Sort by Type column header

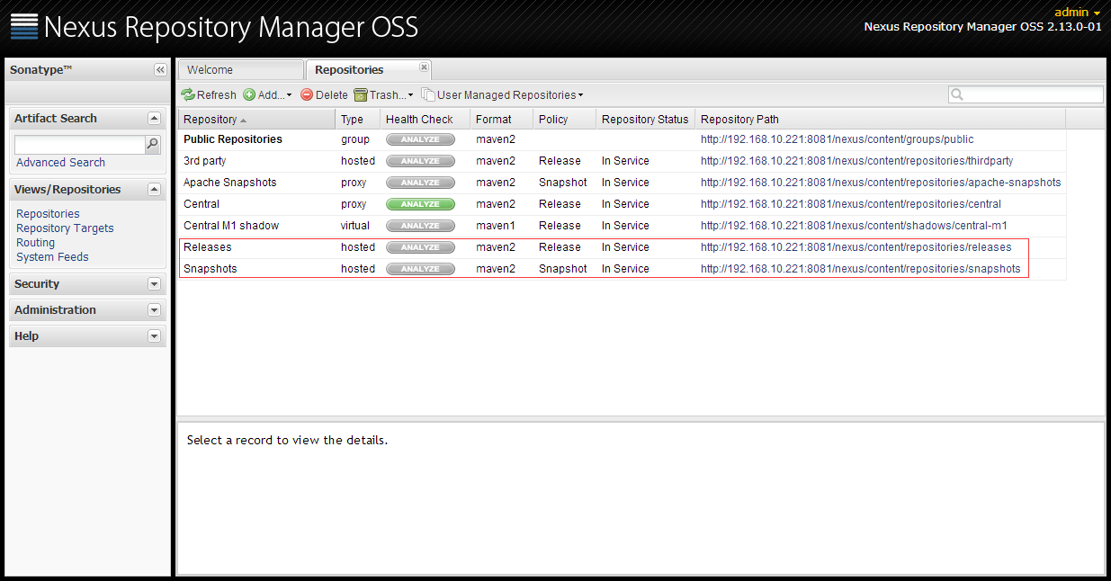point(357,119)
